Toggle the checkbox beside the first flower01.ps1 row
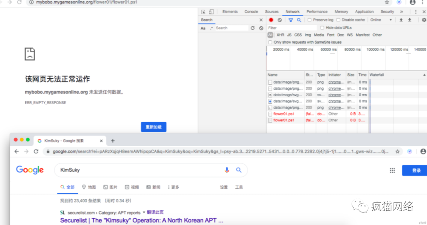Viewport: 427px width, 225px height. point(270,114)
